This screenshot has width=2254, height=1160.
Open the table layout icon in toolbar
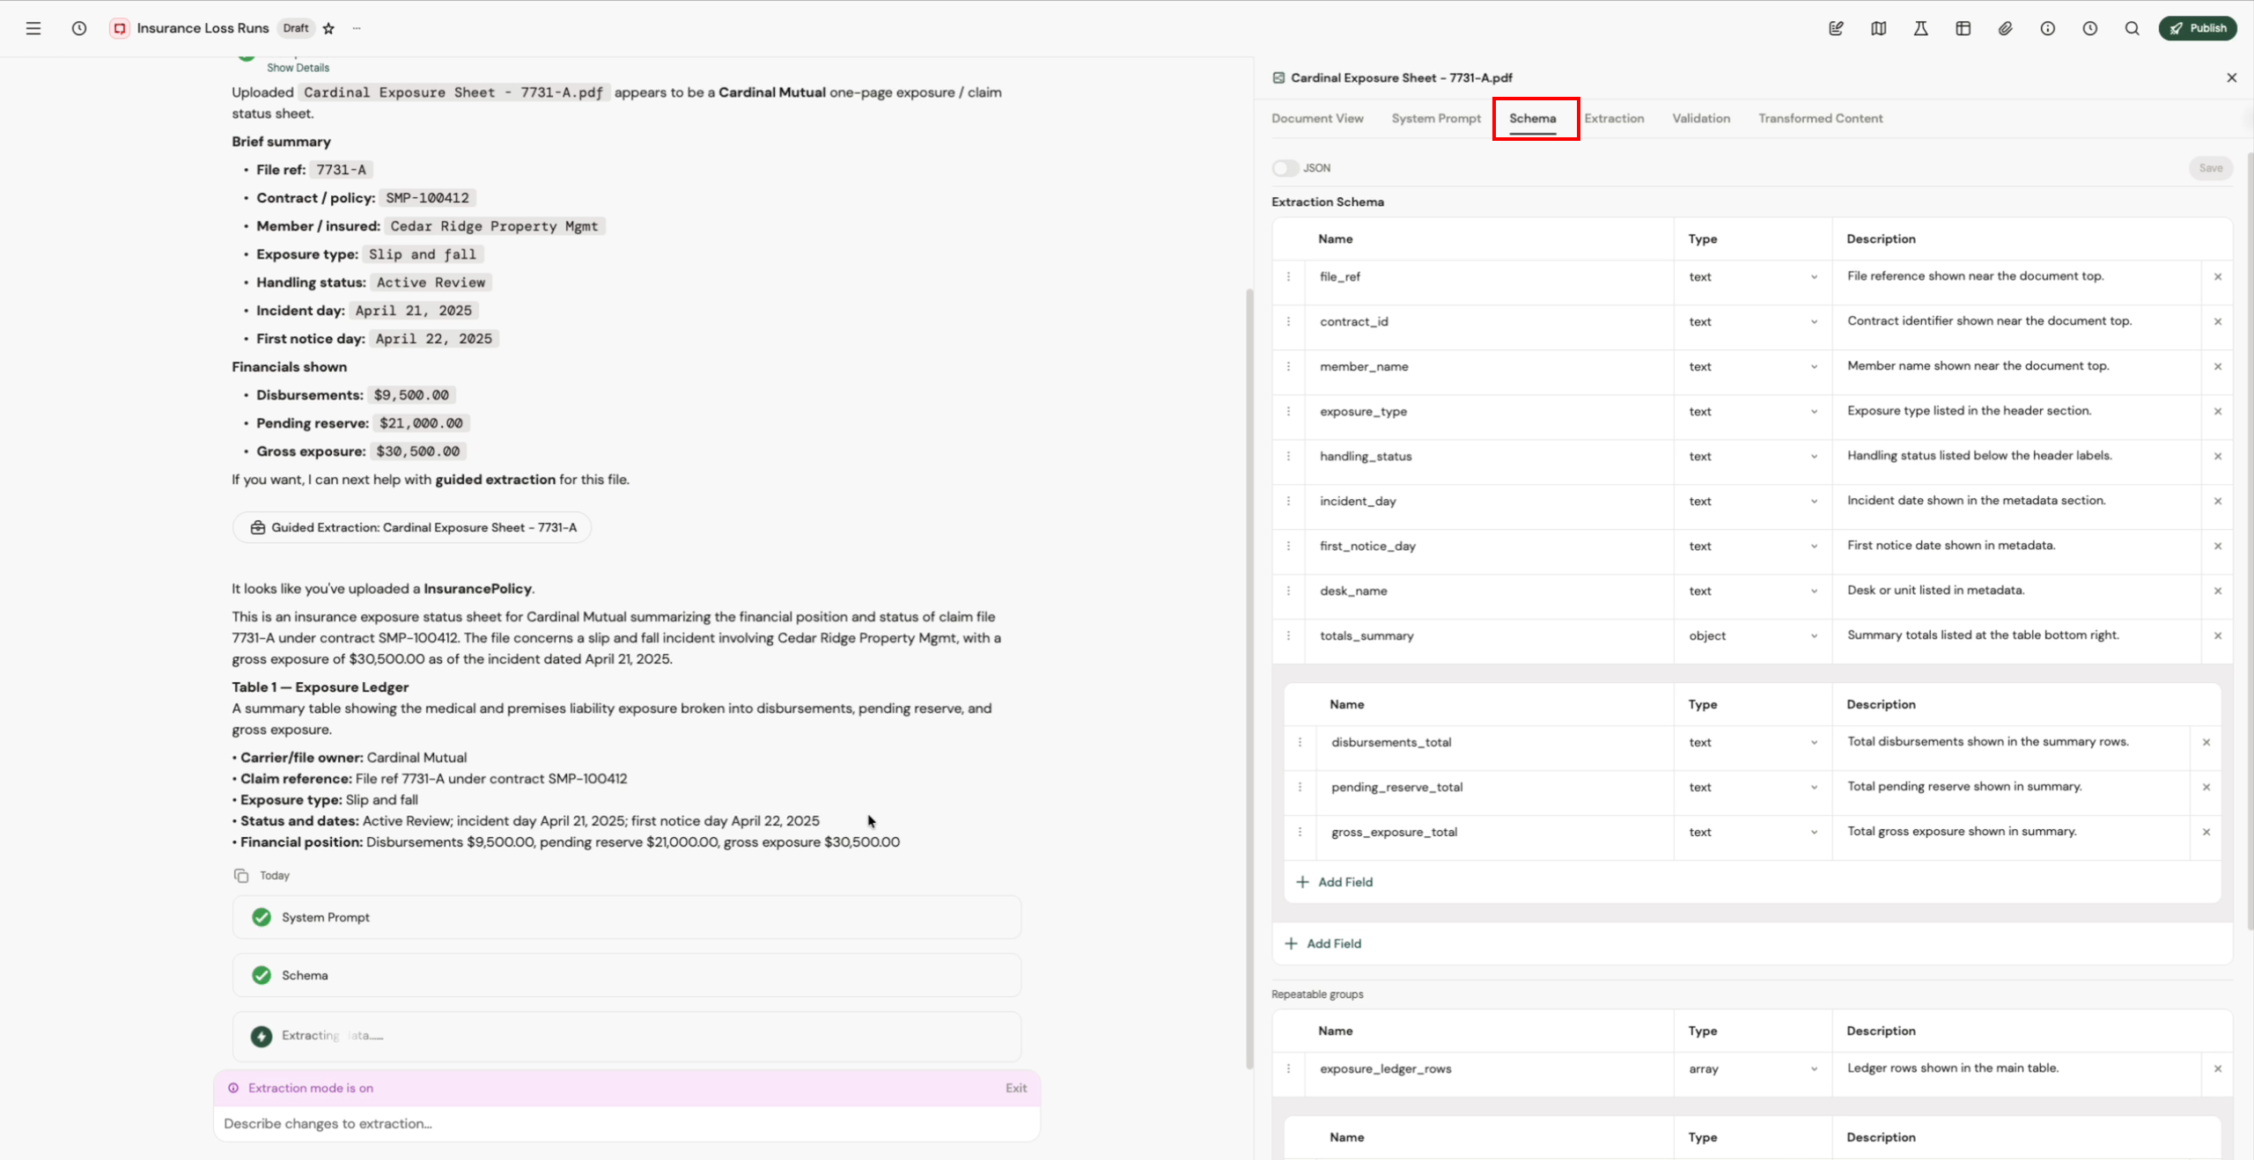click(x=1963, y=28)
